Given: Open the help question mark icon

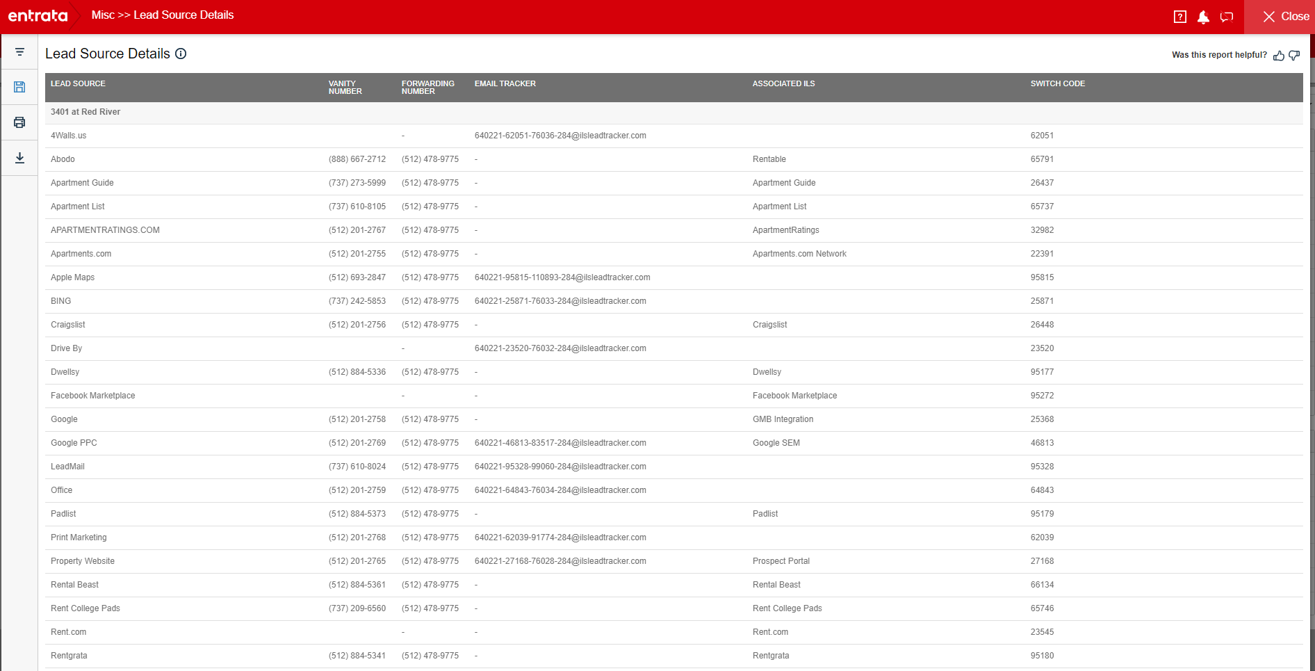Looking at the screenshot, I should [x=1180, y=17].
